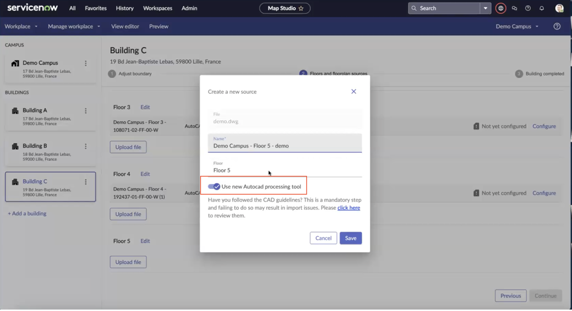The width and height of the screenshot is (572, 311).
Task: Configure the Floor 4 source
Action: 544,193
